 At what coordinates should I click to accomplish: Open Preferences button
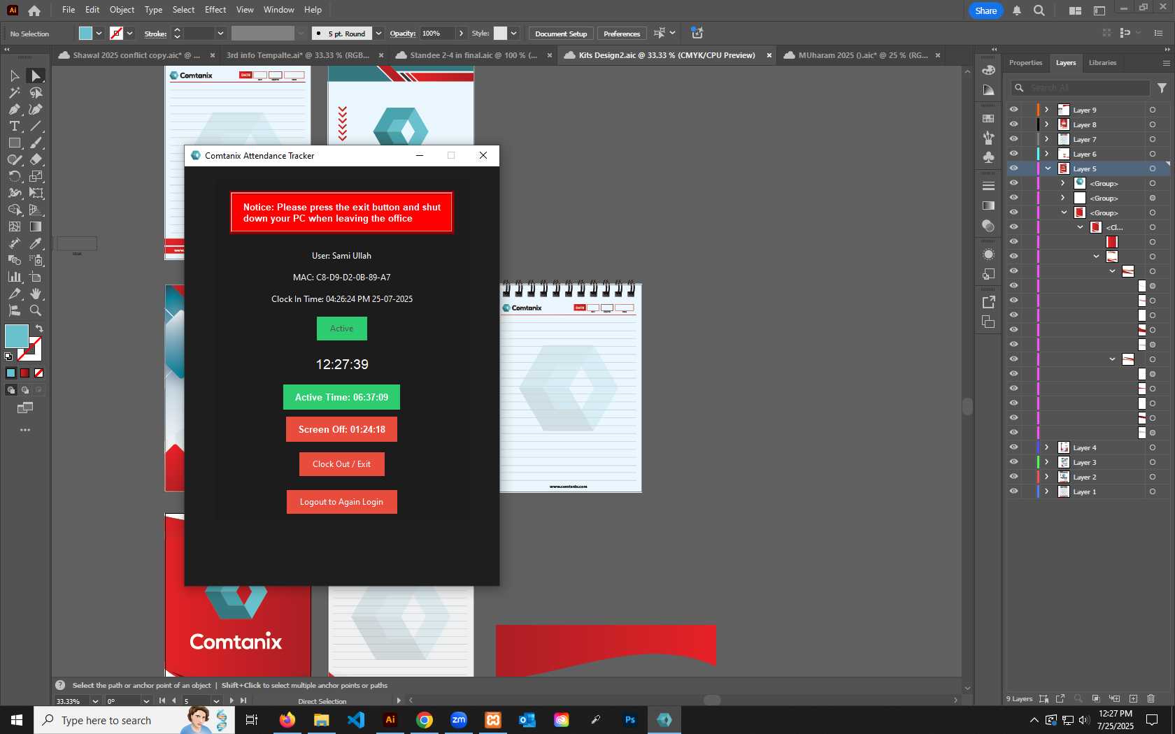[x=622, y=34]
